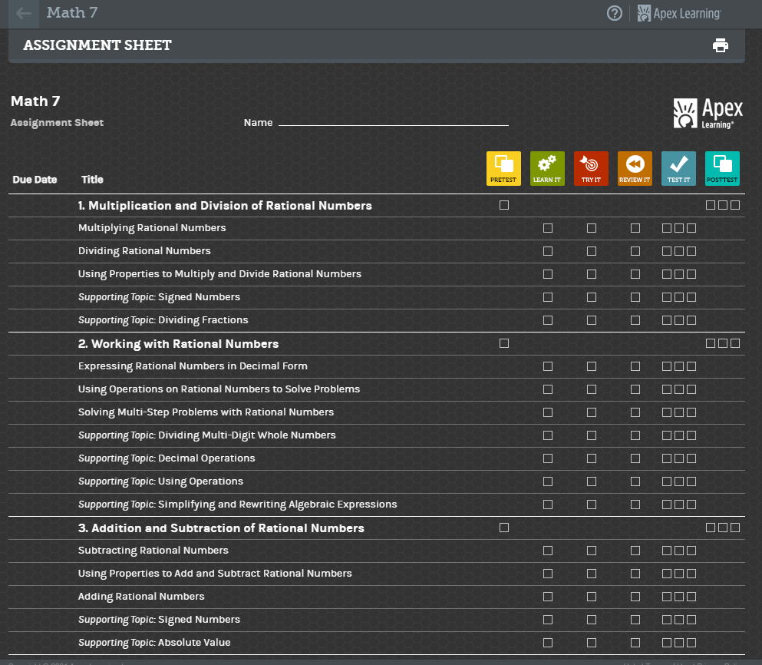This screenshot has height=665, width=762.
Task: Click the orange Review It icon
Action: (x=635, y=168)
